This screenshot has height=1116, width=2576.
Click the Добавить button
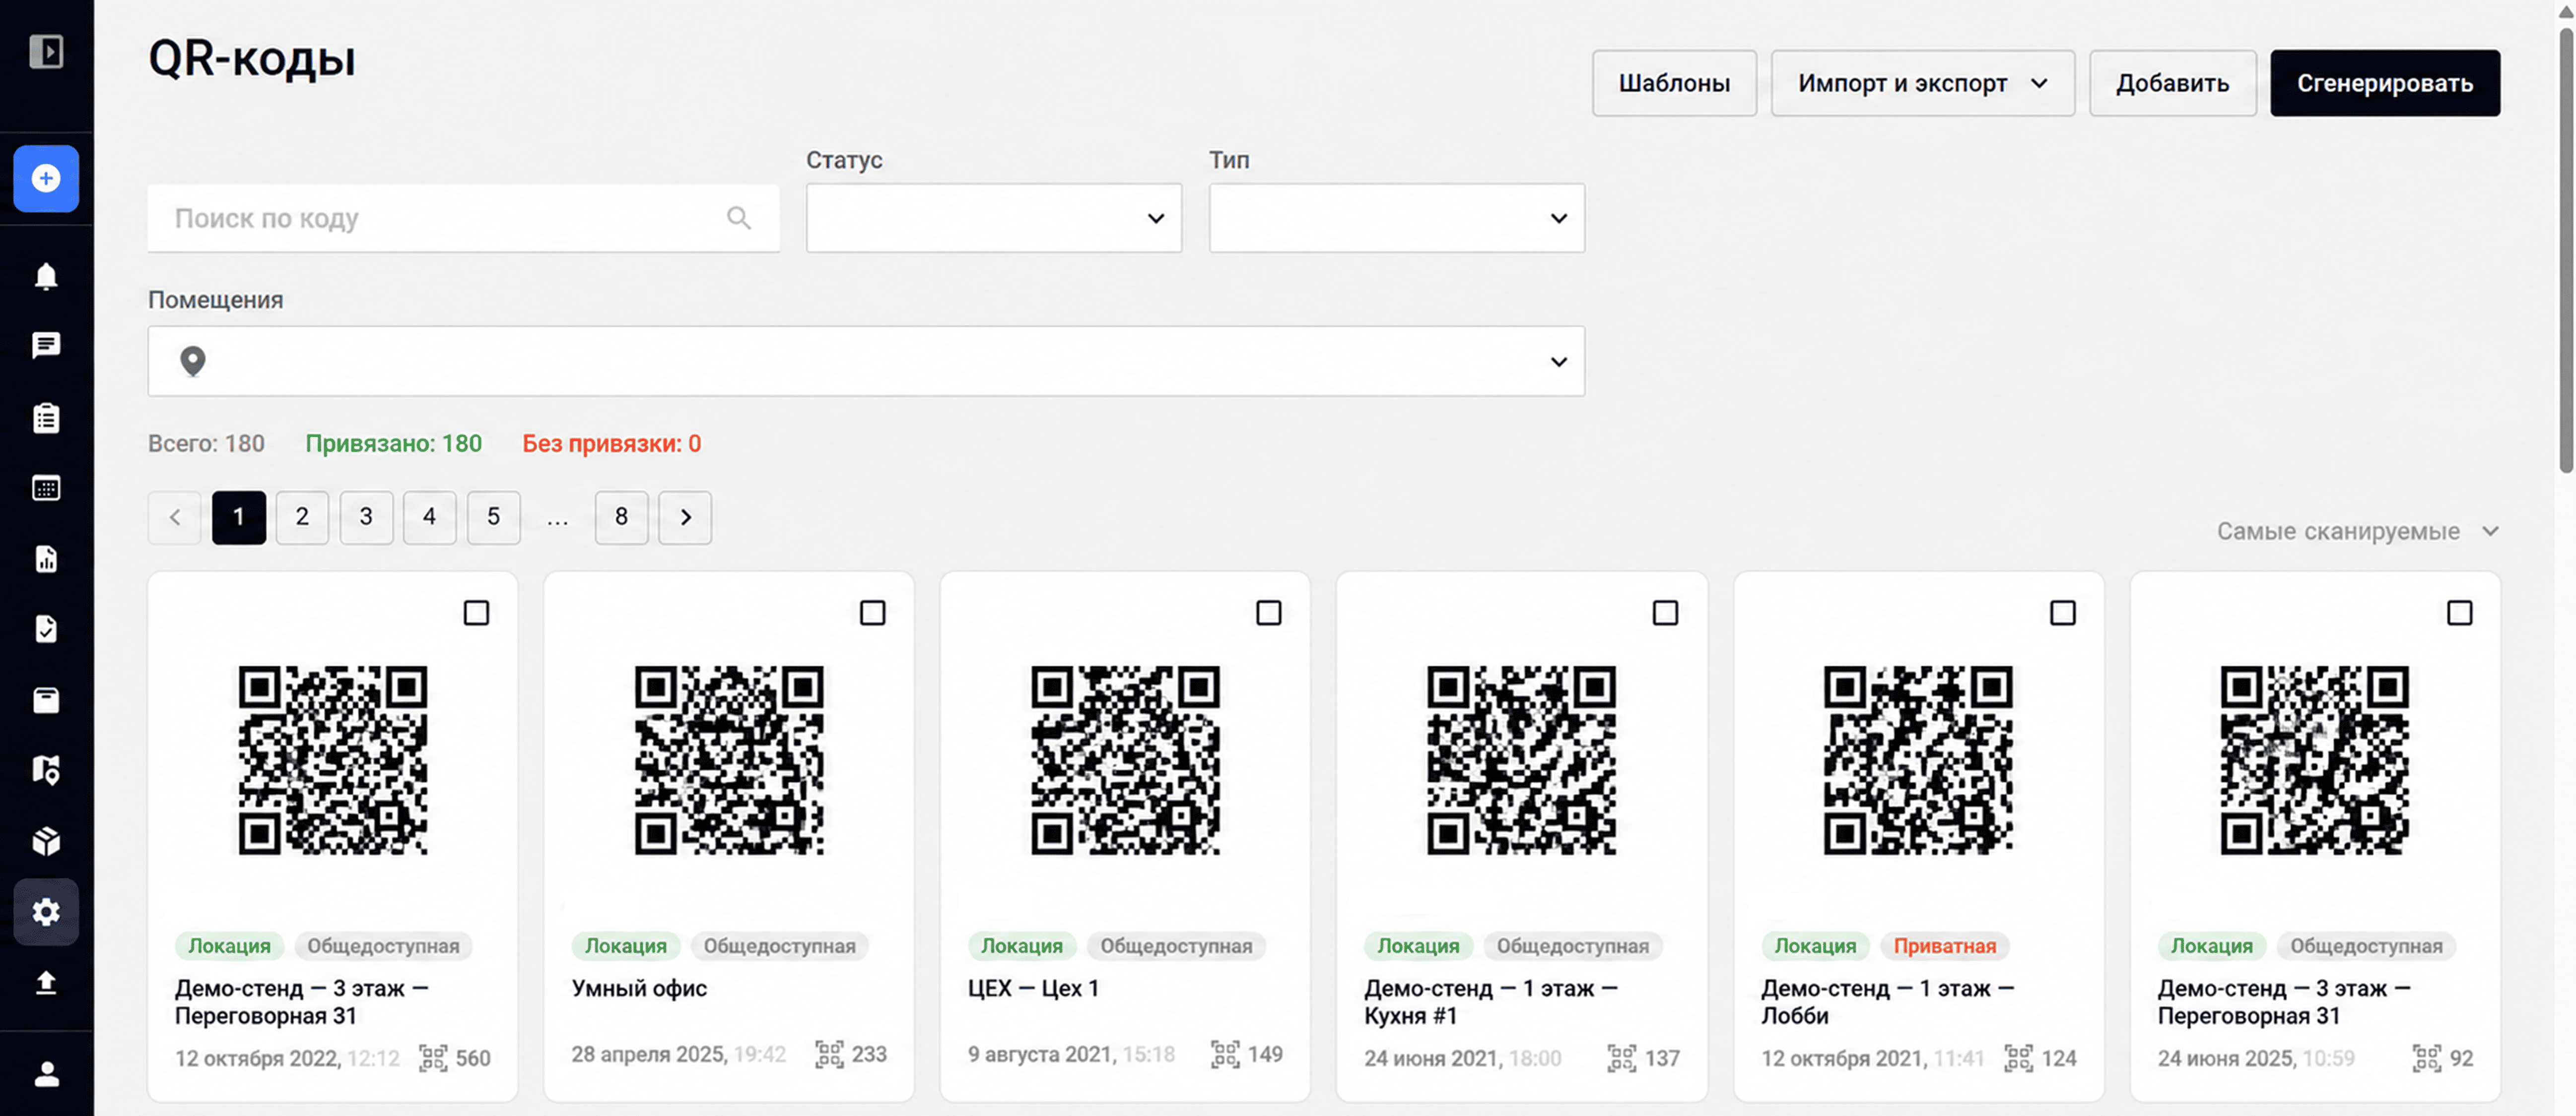click(x=2172, y=83)
